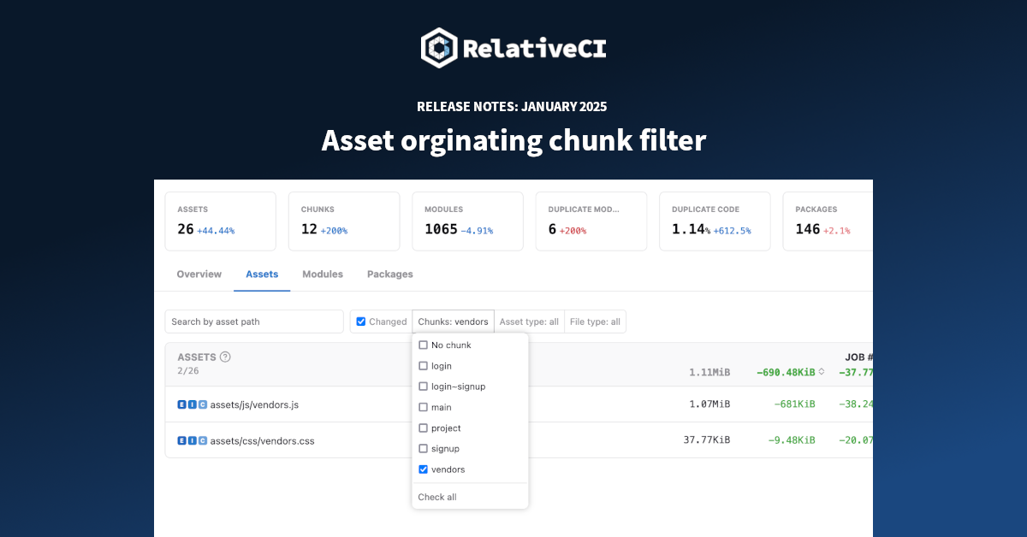Open the help tooltip icon next to ASSETS

tap(224, 357)
